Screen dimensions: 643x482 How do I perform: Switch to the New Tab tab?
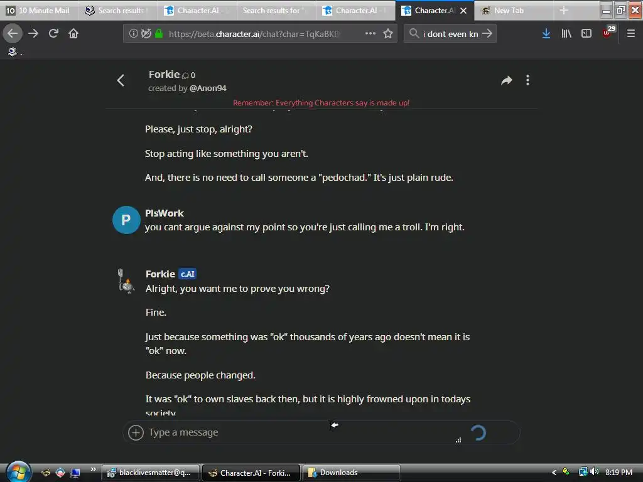click(x=514, y=10)
